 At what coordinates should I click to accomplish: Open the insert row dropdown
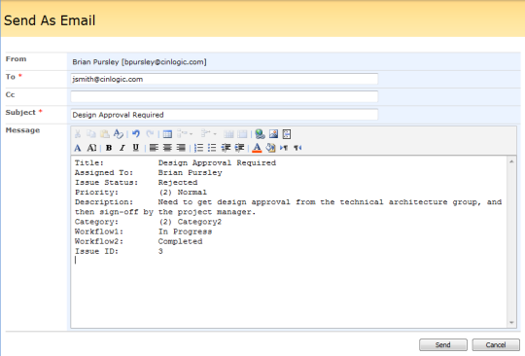point(185,134)
